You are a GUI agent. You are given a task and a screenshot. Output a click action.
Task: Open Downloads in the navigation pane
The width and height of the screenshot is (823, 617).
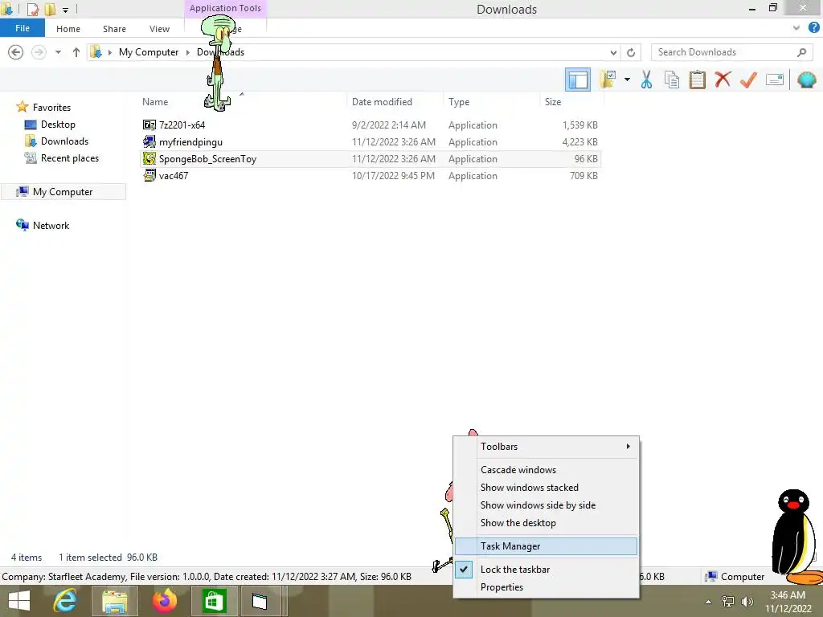click(64, 141)
